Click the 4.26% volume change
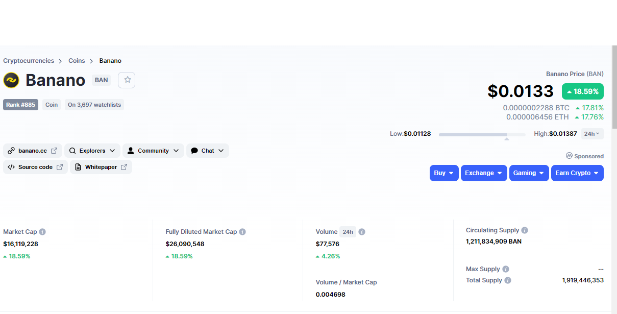This screenshot has width=617, height=314. pos(328,256)
